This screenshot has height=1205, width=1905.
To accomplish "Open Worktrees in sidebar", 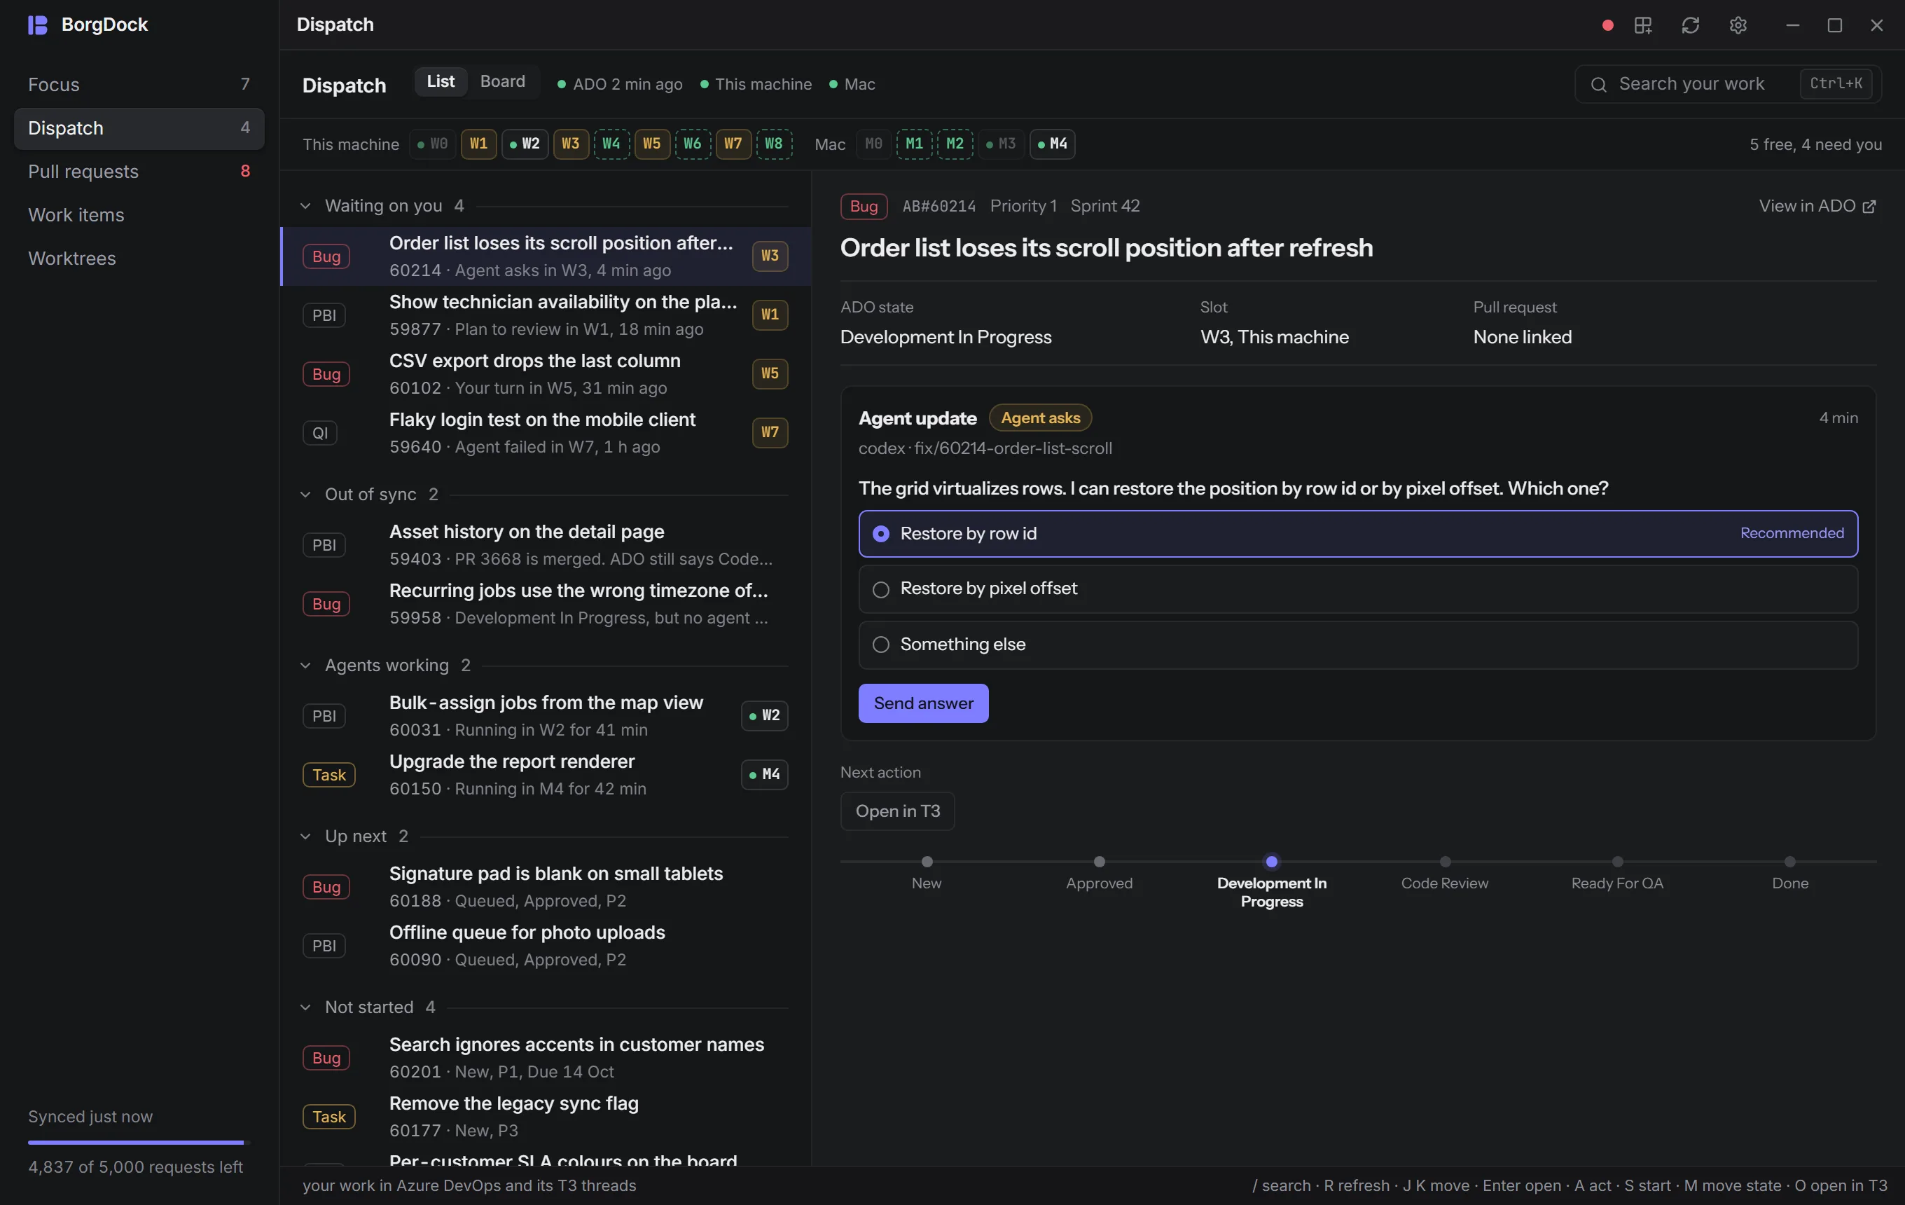I will (139, 259).
